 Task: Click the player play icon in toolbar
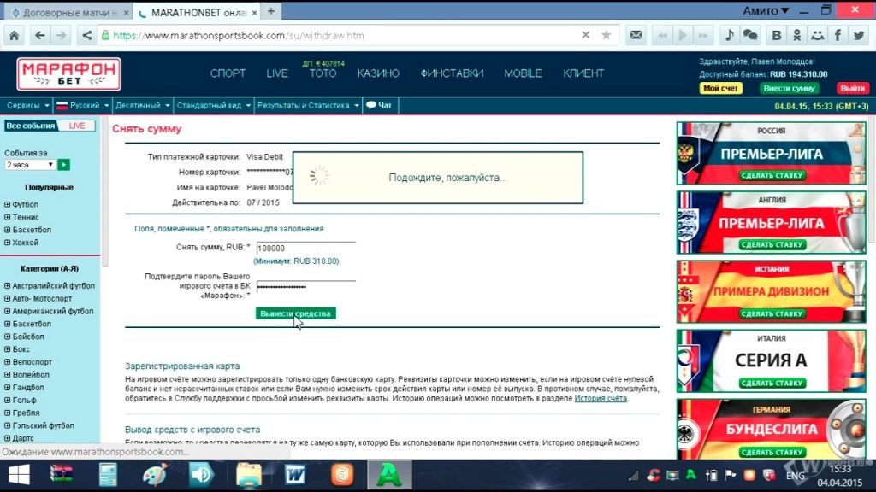point(683,35)
